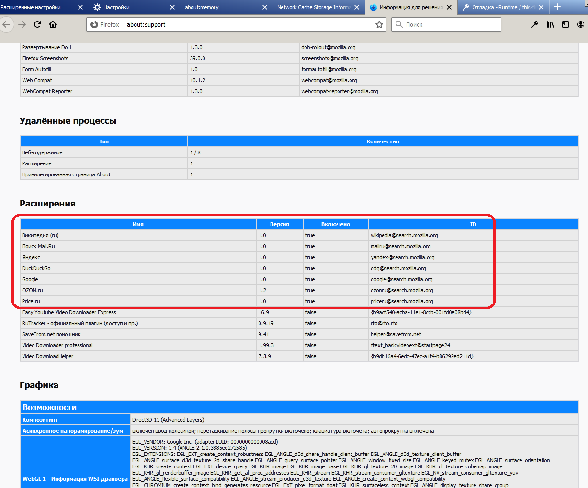Click the Включено column header
Screen dimensions: 588x488
click(x=336, y=224)
